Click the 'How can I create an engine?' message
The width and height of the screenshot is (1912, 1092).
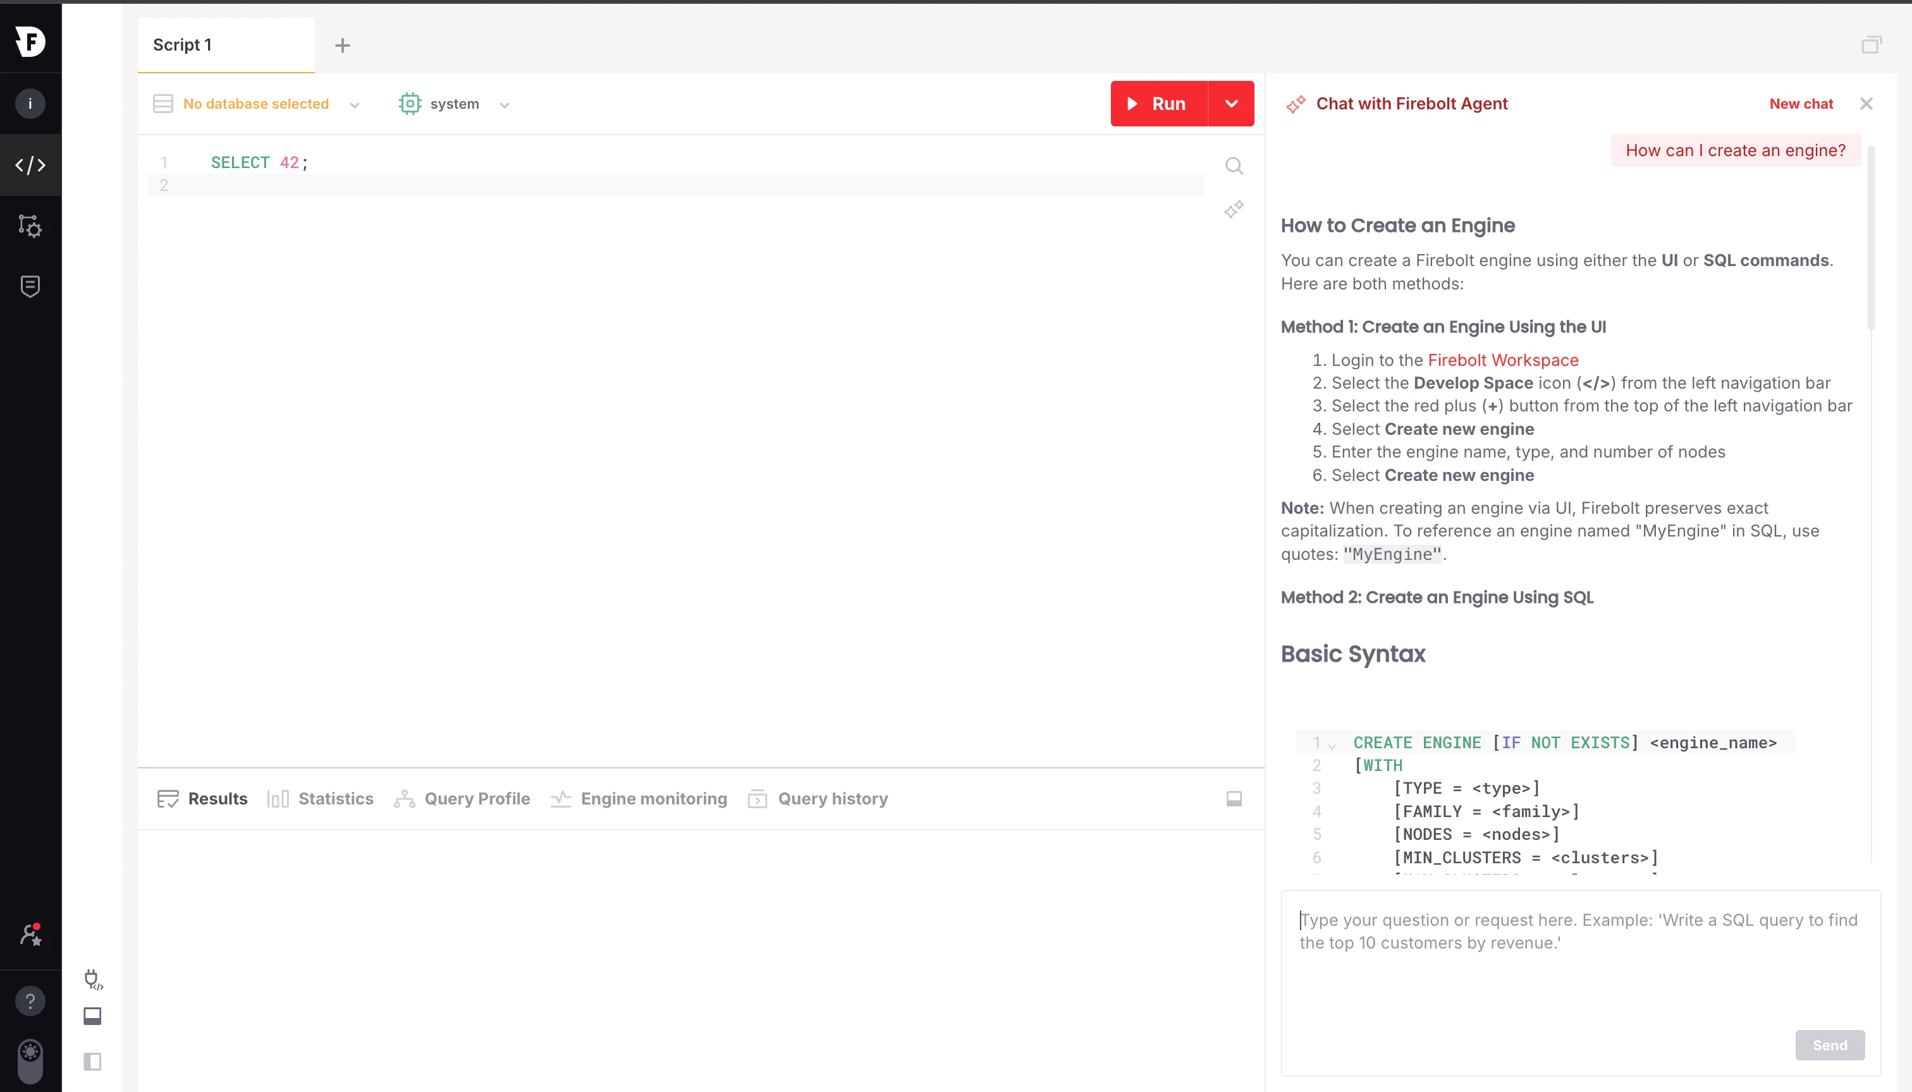click(1735, 151)
